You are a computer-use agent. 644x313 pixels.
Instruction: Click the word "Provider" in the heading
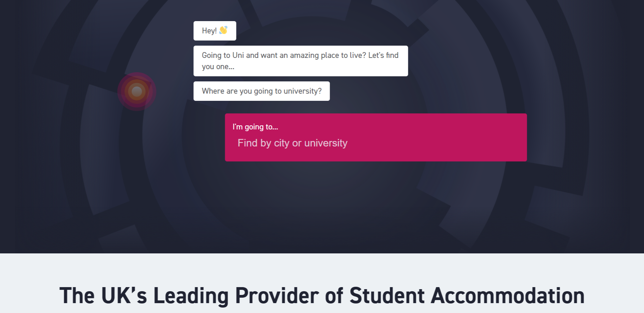click(x=277, y=295)
